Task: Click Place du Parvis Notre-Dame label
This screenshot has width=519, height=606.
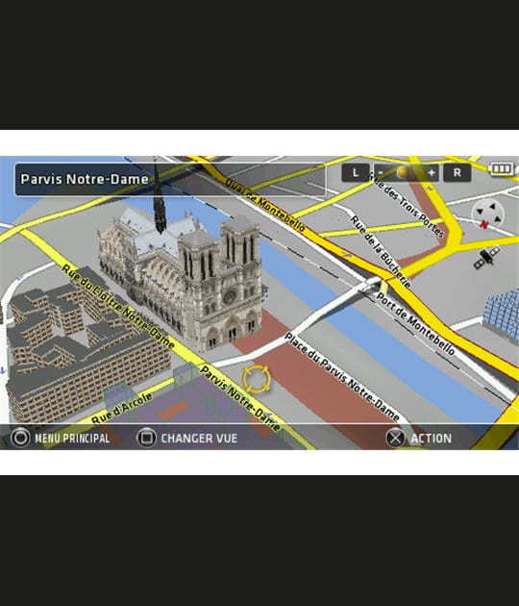Action: (342, 376)
